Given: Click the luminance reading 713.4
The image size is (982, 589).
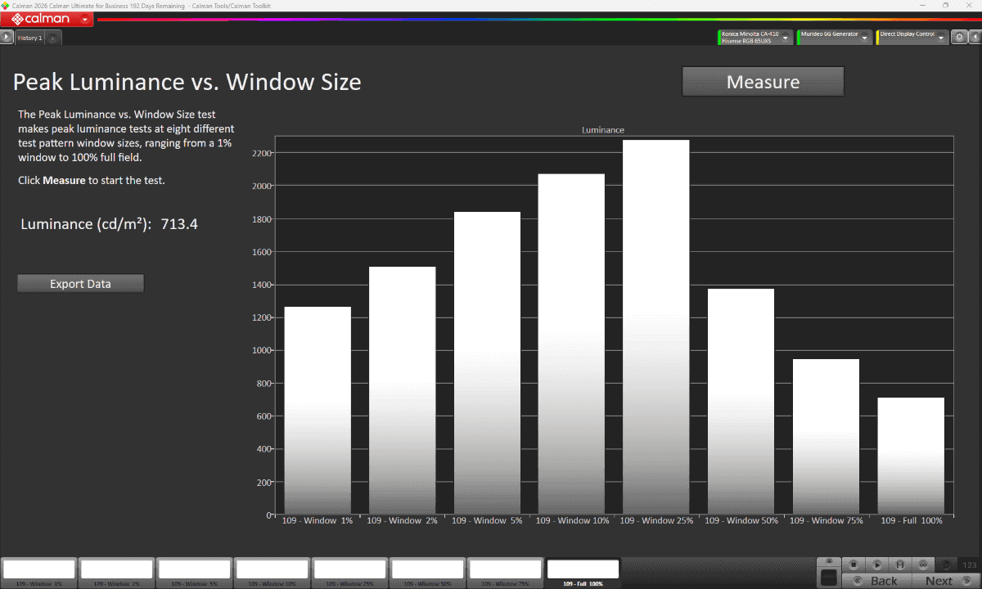Looking at the screenshot, I should point(179,224).
